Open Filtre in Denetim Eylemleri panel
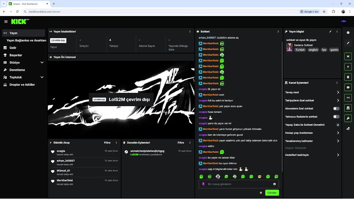The height and width of the screenshot is (199, 354). tap(181, 143)
